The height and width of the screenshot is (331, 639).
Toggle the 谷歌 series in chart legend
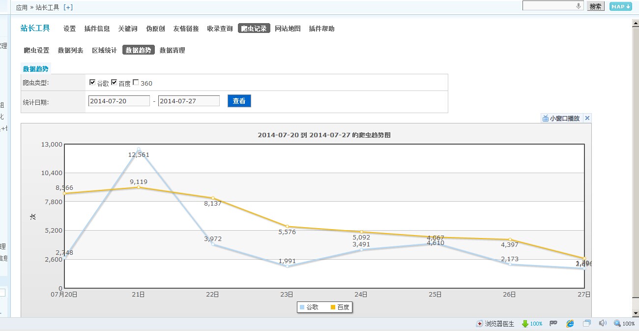(309, 307)
